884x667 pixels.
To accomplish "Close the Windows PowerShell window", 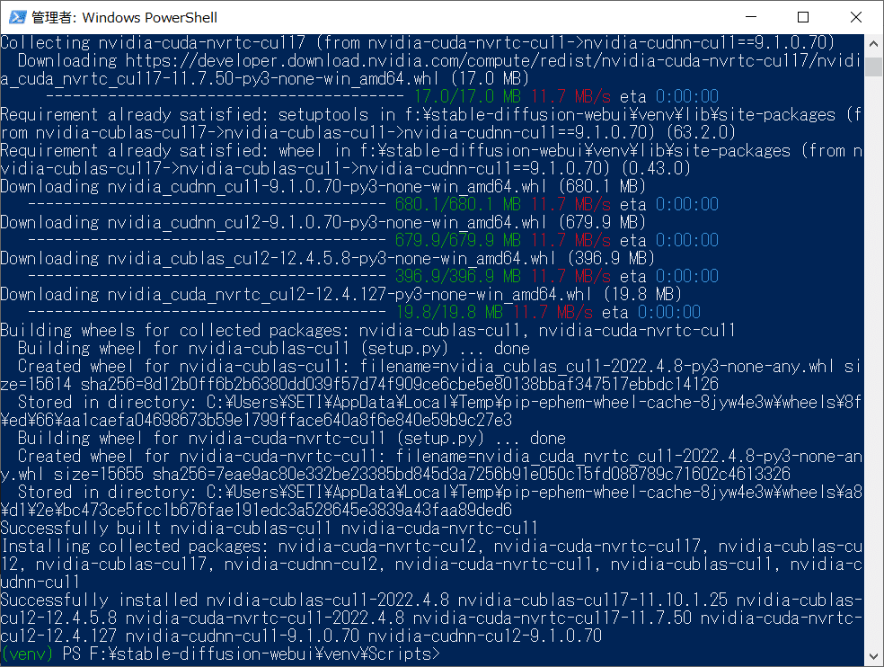I will click(x=856, y=17).
